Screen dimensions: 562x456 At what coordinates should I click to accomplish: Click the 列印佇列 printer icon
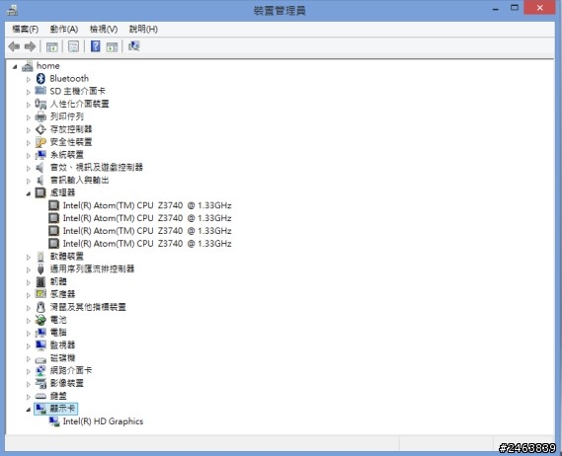(40, 116)
